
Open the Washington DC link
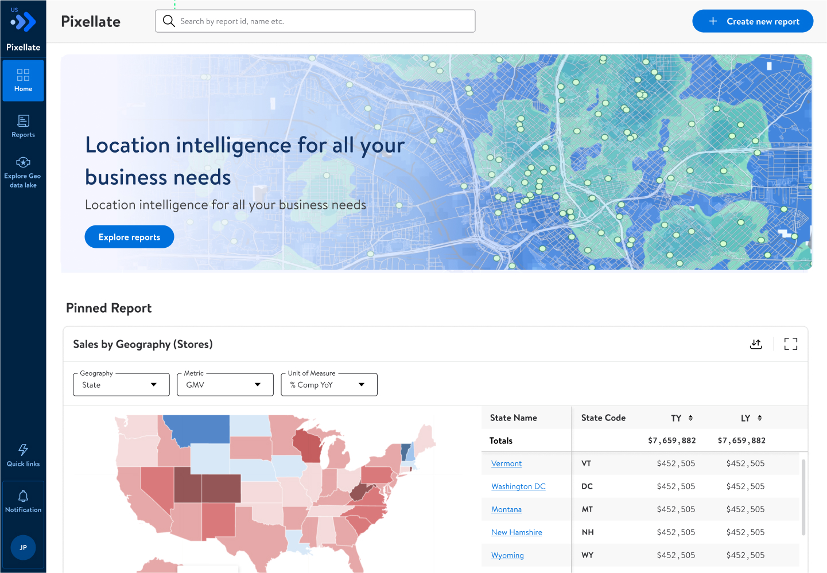coord(518,486)
